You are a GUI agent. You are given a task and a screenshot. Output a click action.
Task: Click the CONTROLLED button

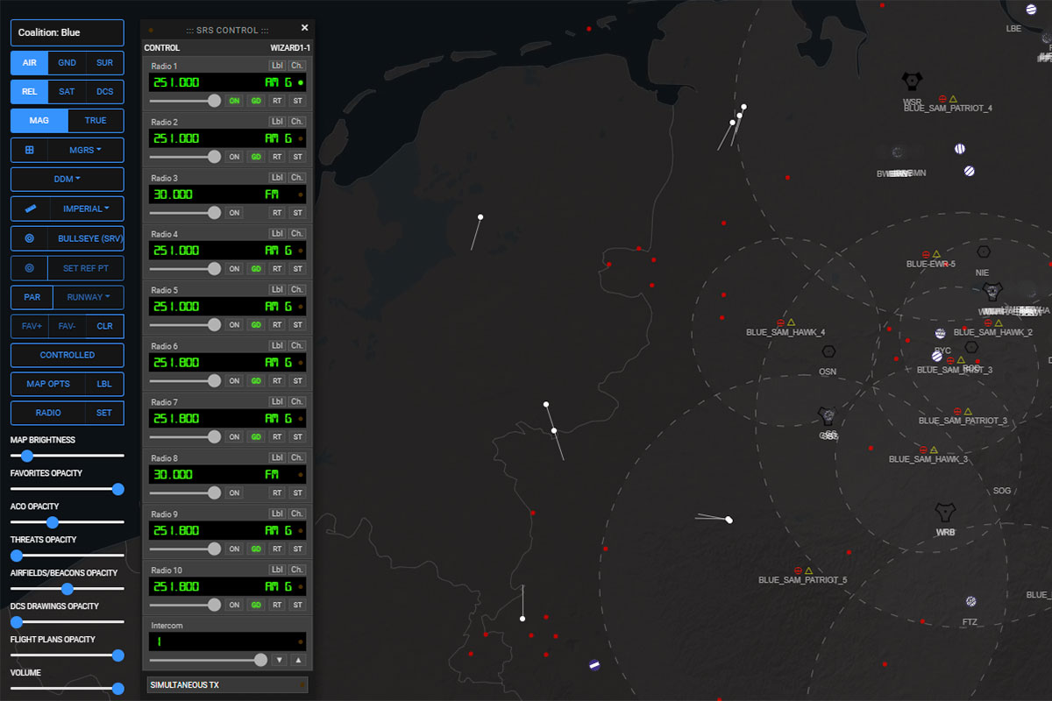pos(68,355)
